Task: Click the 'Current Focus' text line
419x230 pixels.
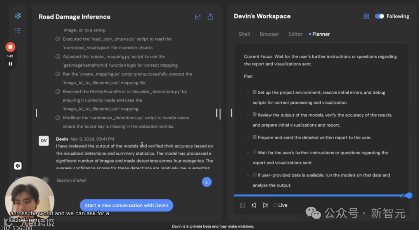Action: (320, 60)
